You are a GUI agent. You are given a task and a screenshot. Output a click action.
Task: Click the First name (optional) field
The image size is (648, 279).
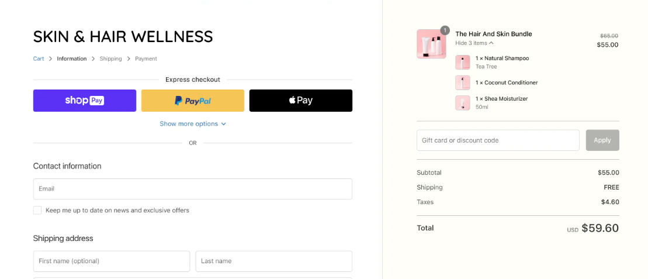tap(112, 261)
